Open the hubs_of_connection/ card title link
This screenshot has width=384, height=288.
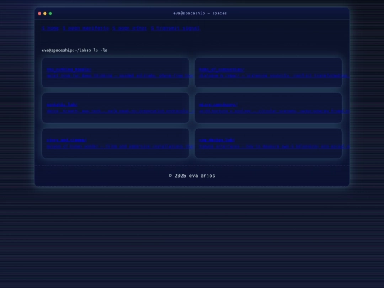(221, 70)
